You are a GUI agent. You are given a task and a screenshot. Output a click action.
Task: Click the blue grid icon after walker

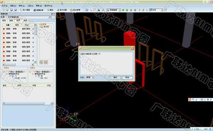tap(135, 10)
